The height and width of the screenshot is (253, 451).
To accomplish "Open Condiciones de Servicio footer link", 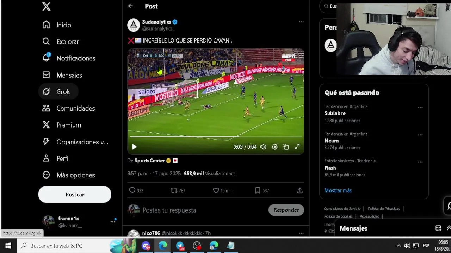I will click(x=342, y=209).
